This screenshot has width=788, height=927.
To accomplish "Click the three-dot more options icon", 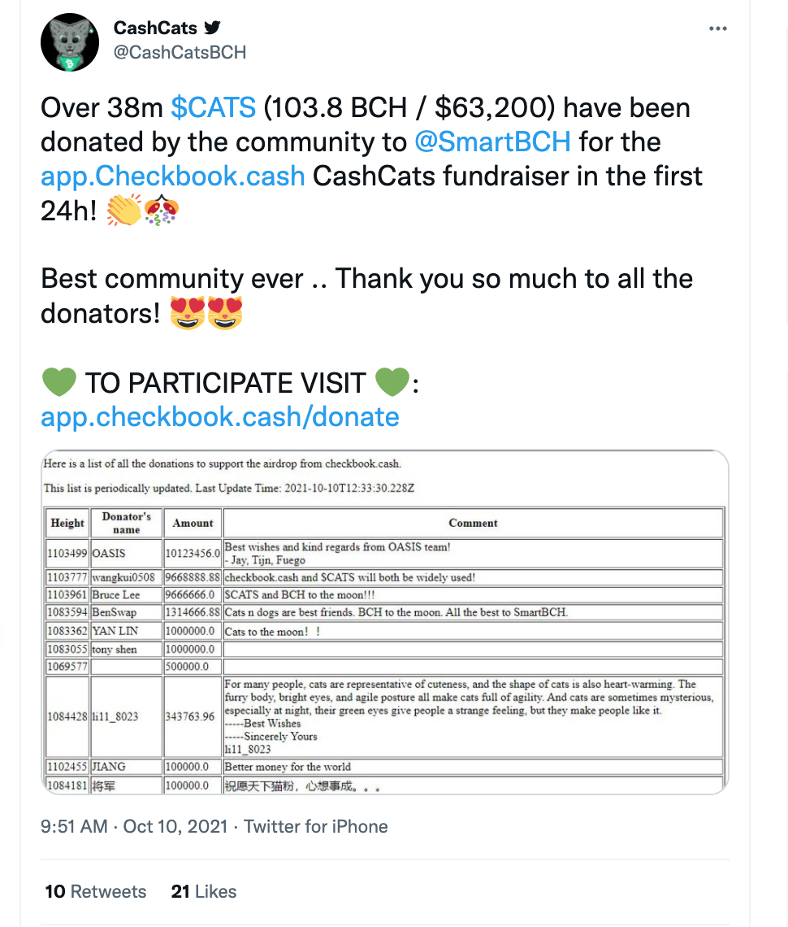I will click(717, 28).
